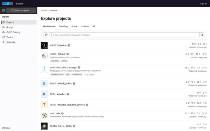The width and height of the screenshot is (210, 131).
Task: Open Groups in the sidebar
Action: pos(19,27)
